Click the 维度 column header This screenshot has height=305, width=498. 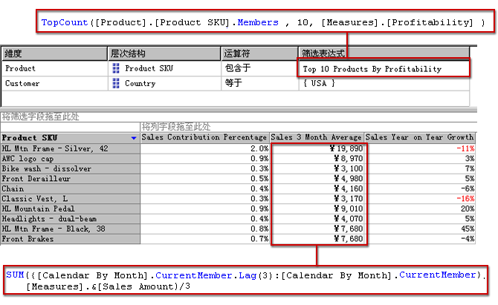(54, 53)
